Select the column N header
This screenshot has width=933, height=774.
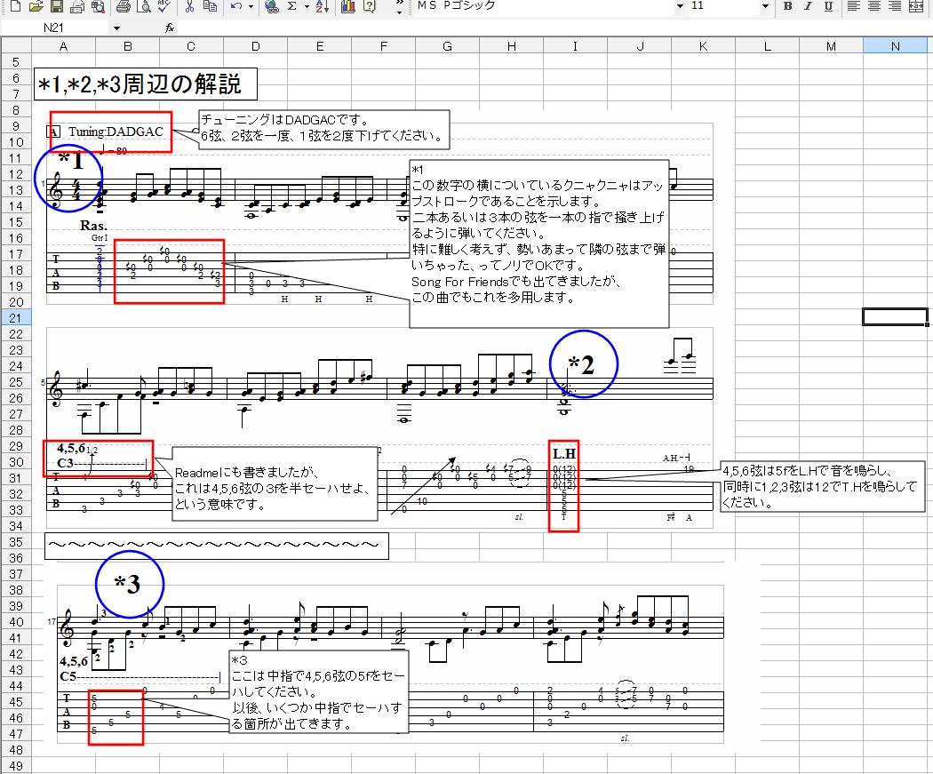point(895,46)
